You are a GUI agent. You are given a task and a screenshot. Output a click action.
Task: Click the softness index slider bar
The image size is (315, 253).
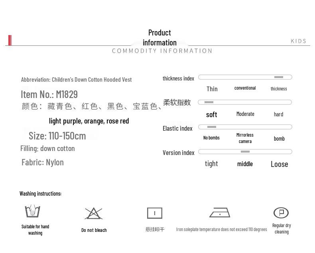[x=245, y=102]
